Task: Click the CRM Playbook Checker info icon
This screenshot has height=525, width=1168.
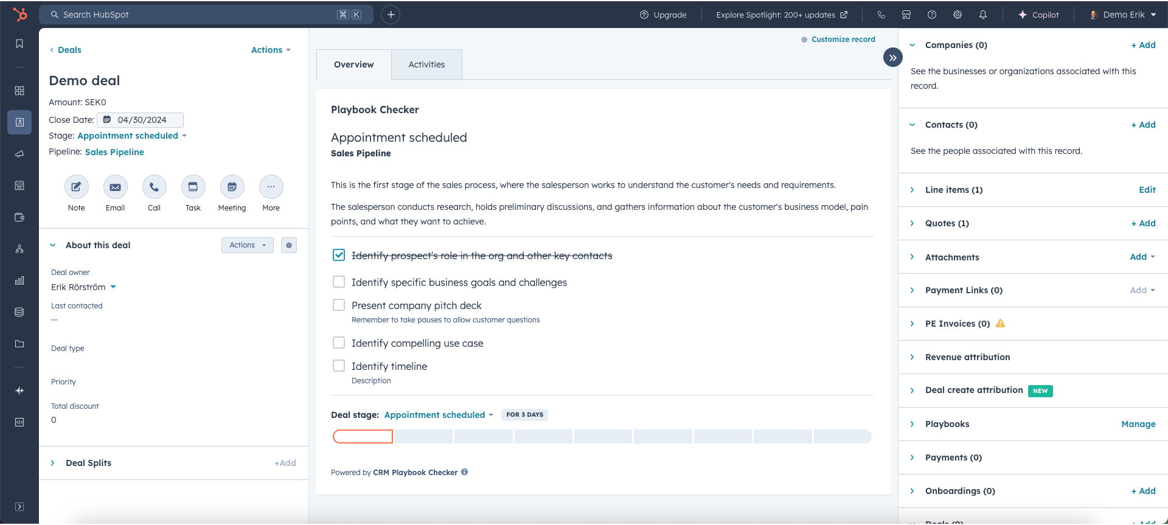Action: coord(464,472)
